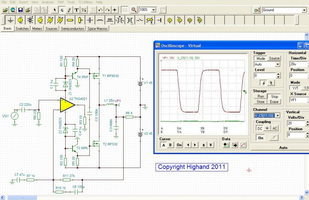
Task: Insert a Voltmeter component
Action: pyautogui.click(x=50, y=20)
